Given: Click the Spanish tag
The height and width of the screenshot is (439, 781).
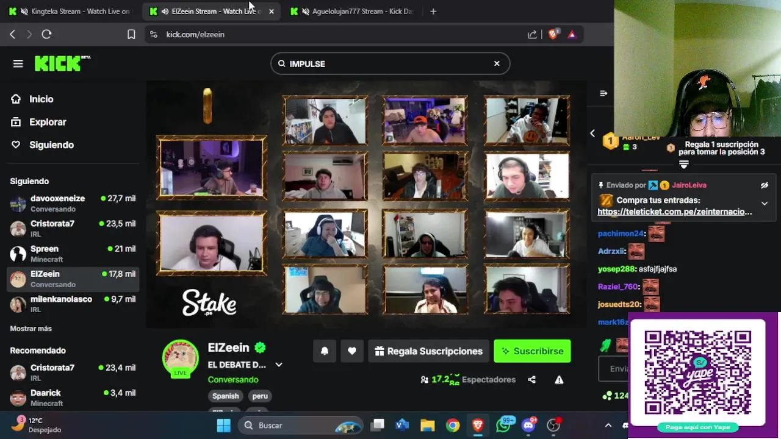Looking at the screenshot, I should (x=226, y=396).
